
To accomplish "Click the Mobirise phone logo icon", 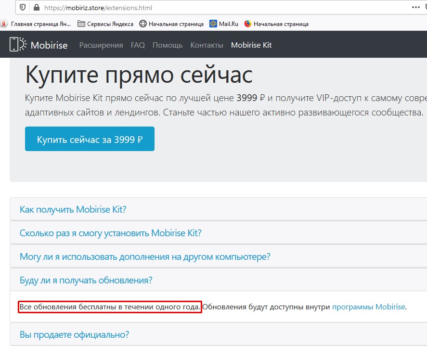I will [x=18, y=44].
